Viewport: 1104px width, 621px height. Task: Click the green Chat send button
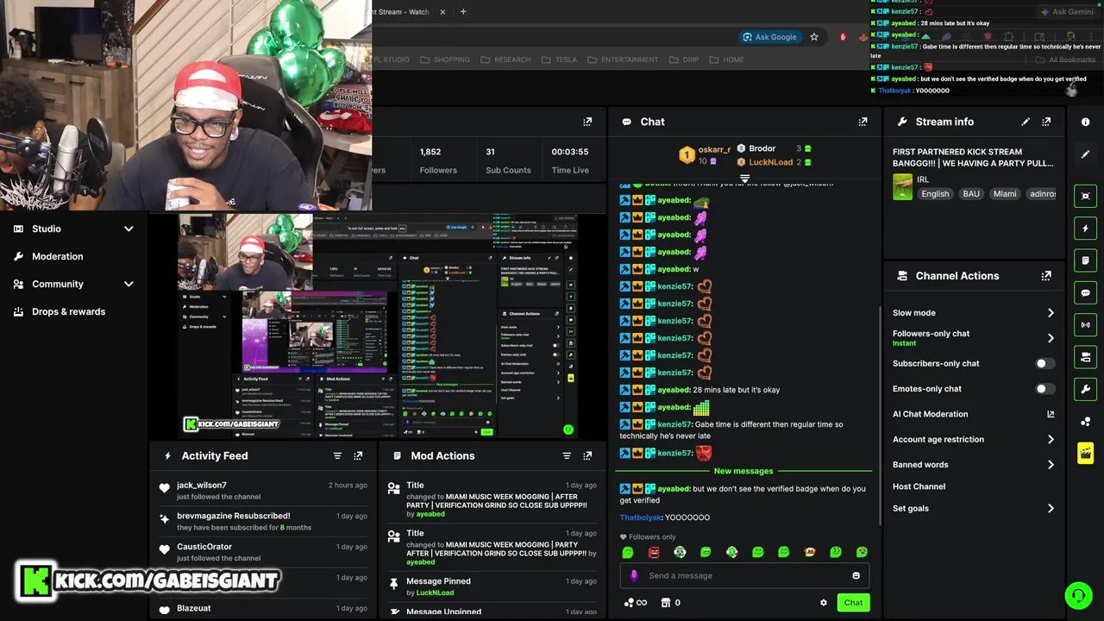pyautogui.click(x=853, y=603)
